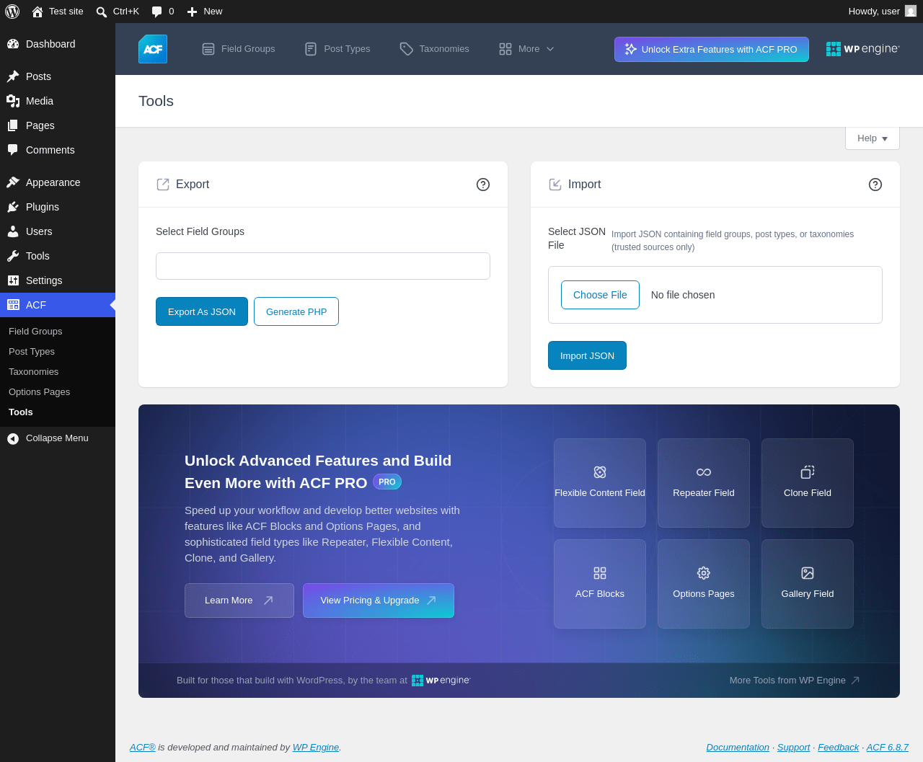Click the ACF® footer link

(143, 748)
